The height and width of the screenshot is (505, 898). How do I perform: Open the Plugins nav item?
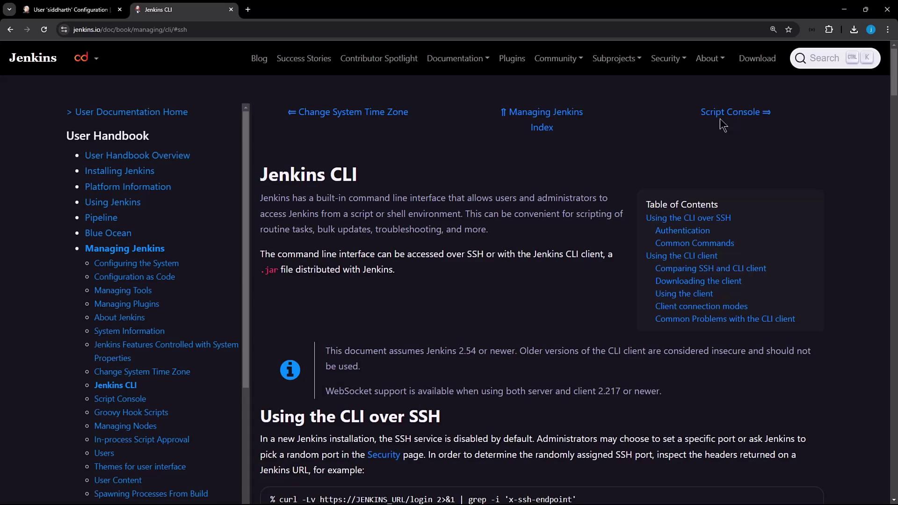[512, 58]
